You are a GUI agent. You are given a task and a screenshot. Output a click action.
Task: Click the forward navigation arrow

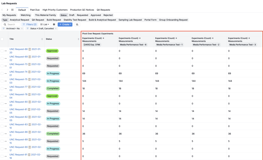pyautogui.click(x=7, y=10)
